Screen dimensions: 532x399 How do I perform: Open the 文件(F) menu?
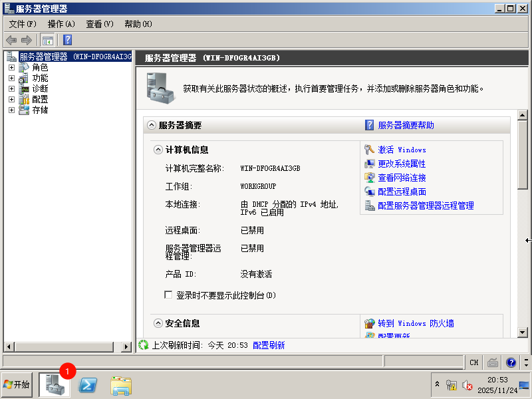(23, 24)
